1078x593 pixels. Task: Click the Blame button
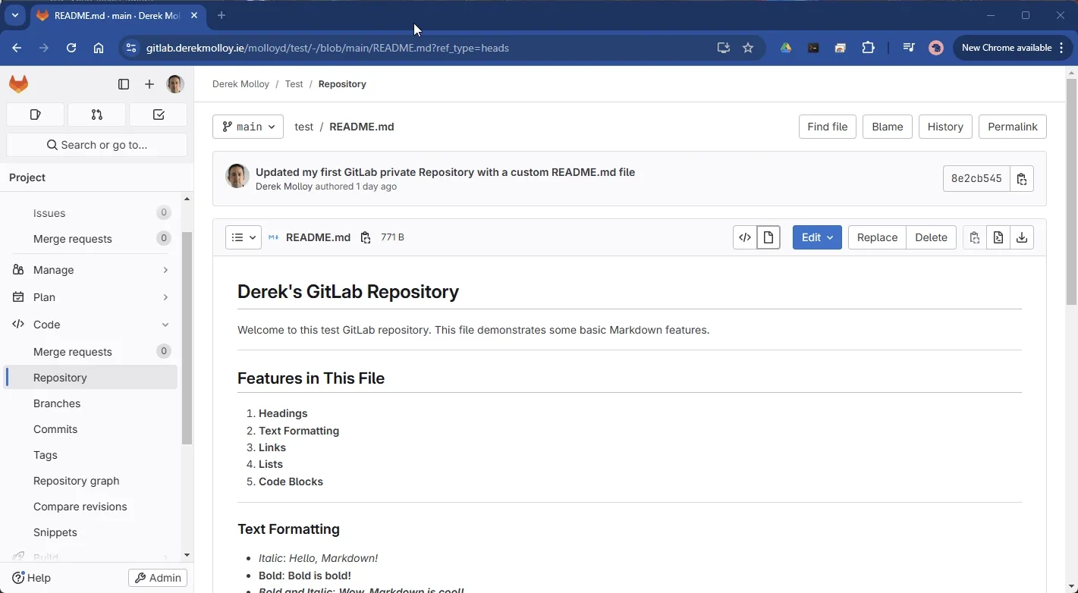pos(887,127)
